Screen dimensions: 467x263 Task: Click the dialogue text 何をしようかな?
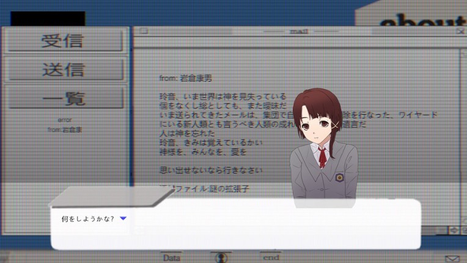tap(87, 219)
